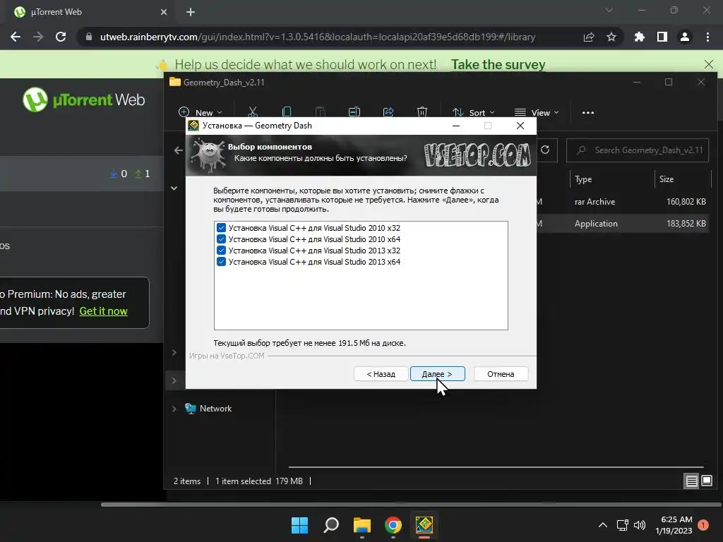The height and width of the screenshot is (542, 723).
Task: Open taskbar Search
Action: point(331,525)
